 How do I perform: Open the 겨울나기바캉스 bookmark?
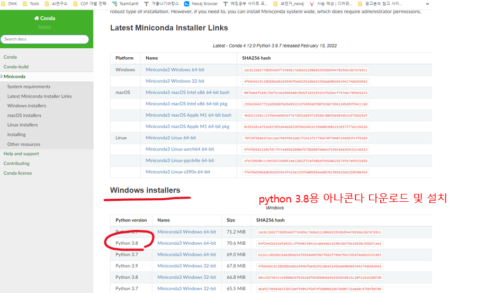pyautogui.click(x=162, y=4)
